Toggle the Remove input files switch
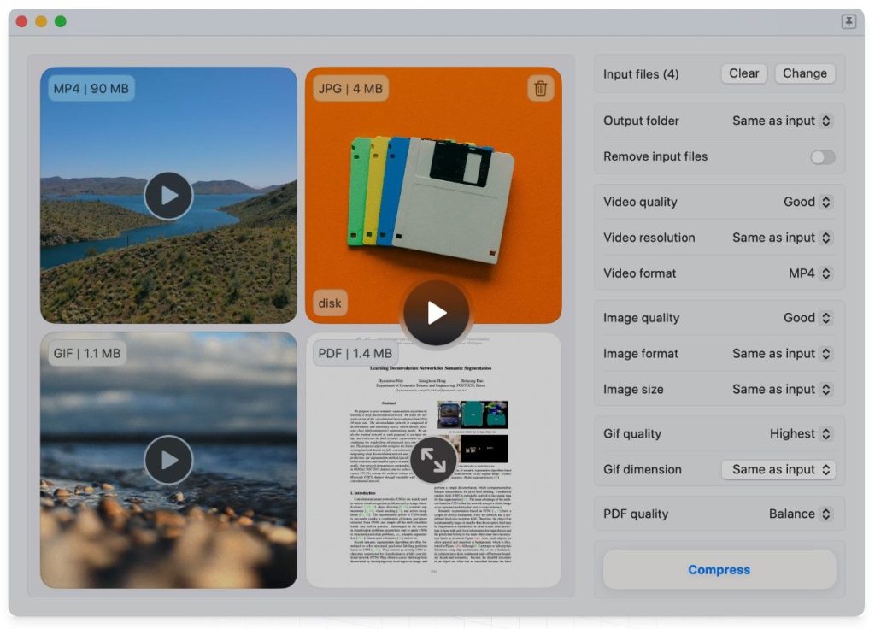This screenshot has height=629, width=875. [x=822, y=157]
